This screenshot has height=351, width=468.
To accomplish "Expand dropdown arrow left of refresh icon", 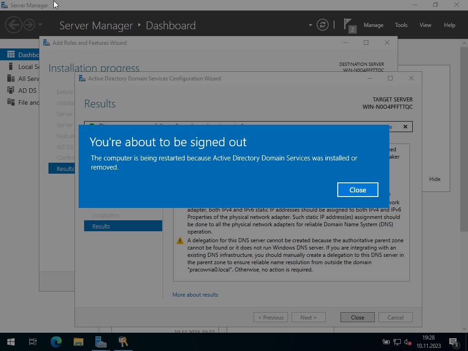I will tap(310, 25).
